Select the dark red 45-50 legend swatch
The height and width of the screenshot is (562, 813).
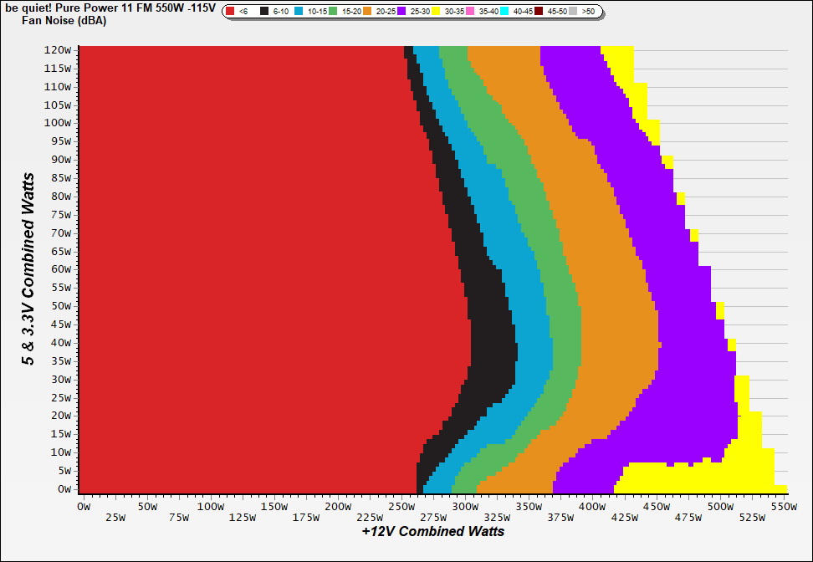click(539, 13)
